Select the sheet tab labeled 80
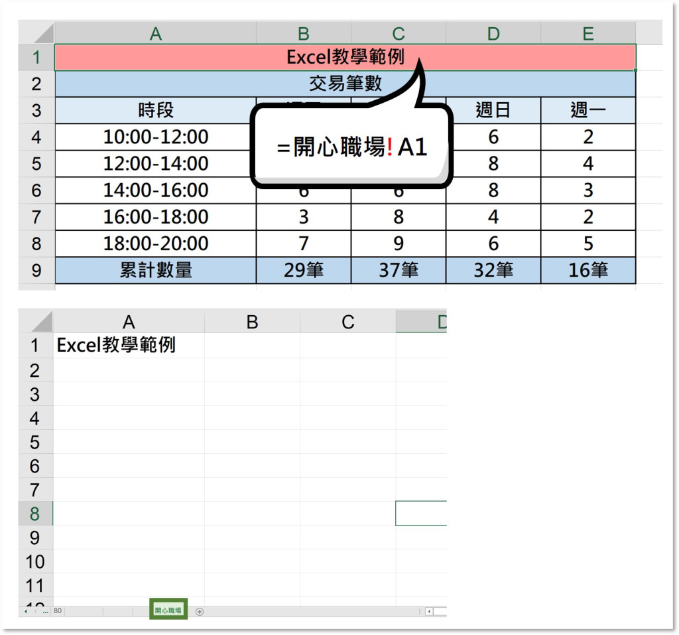679x635 pixels. point(58,611)
